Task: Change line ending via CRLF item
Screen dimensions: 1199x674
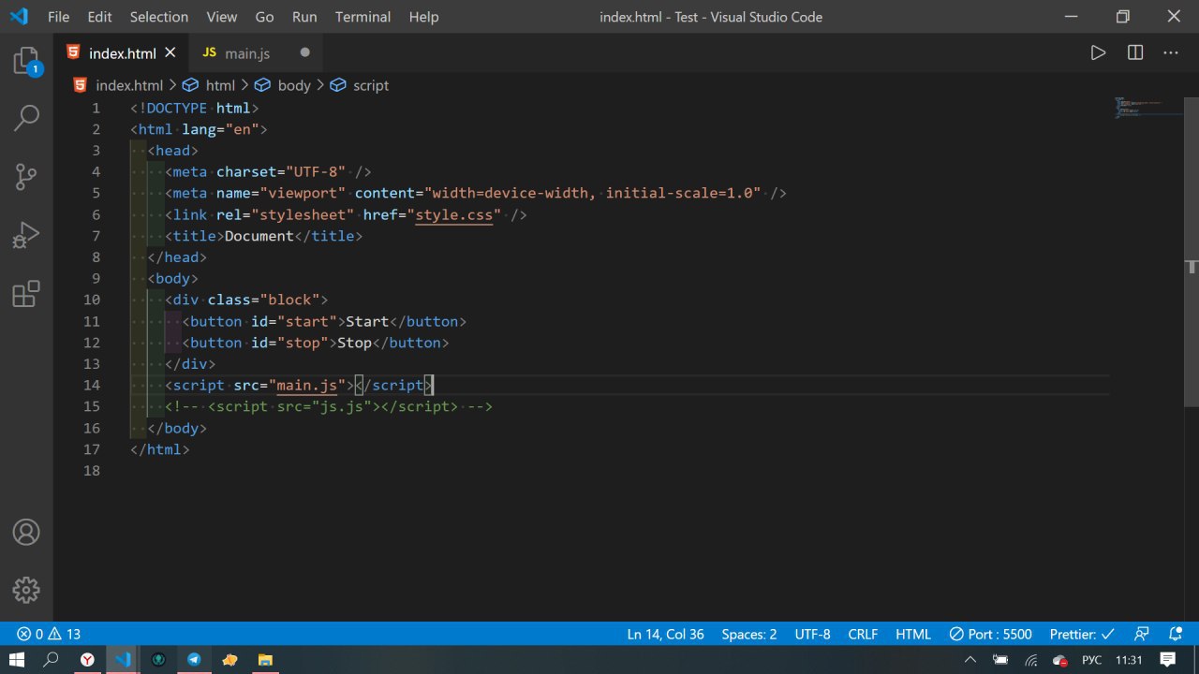Action: coord(864,634)
